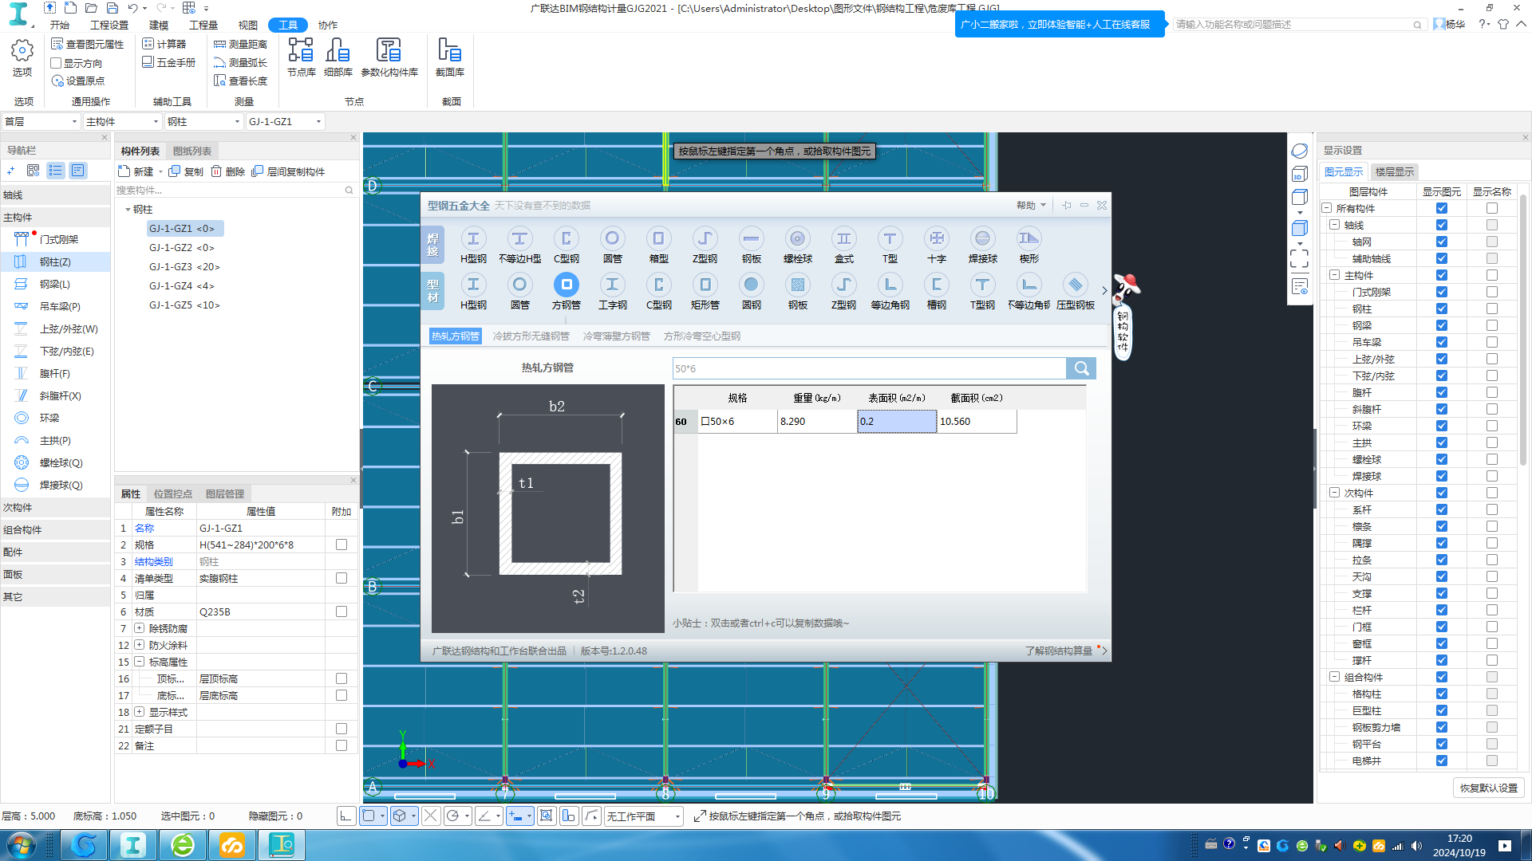
Task: Select welded Z型钢 profile icon
Action: 705,238
